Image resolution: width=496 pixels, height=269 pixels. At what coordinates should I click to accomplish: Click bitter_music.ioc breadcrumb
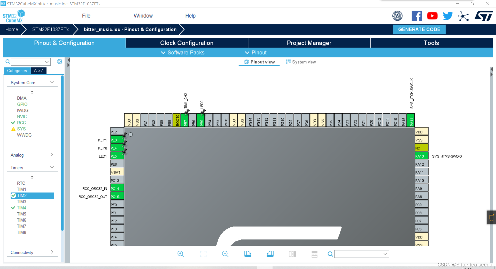click(x=130, y=29)
